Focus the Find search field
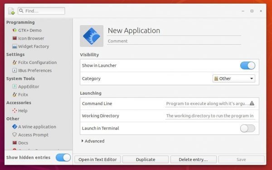The image size is (272, 170). click(x=41, y=11)
